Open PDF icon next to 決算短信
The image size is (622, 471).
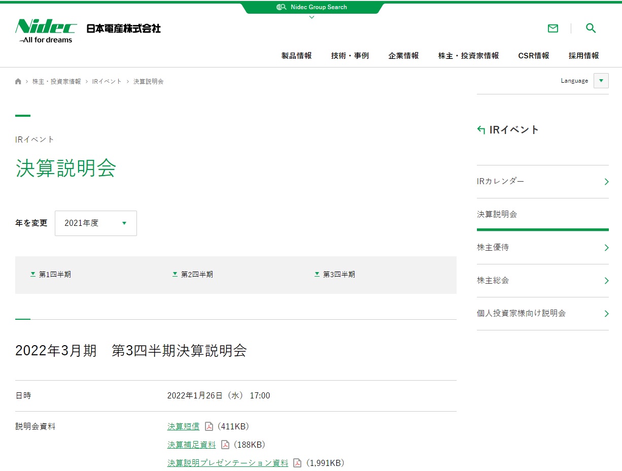pos(209,426)
